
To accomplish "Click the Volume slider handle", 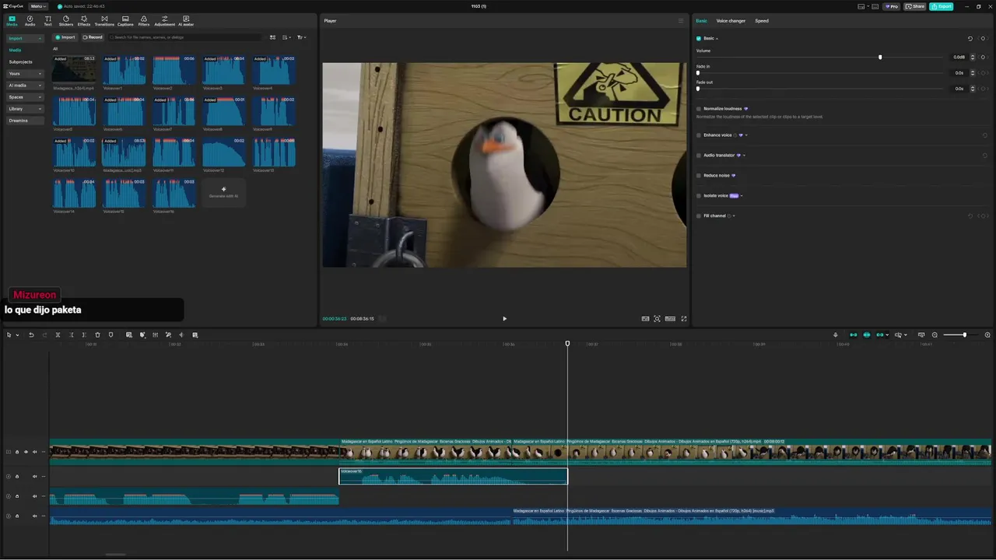I will [x=880, y=58].
